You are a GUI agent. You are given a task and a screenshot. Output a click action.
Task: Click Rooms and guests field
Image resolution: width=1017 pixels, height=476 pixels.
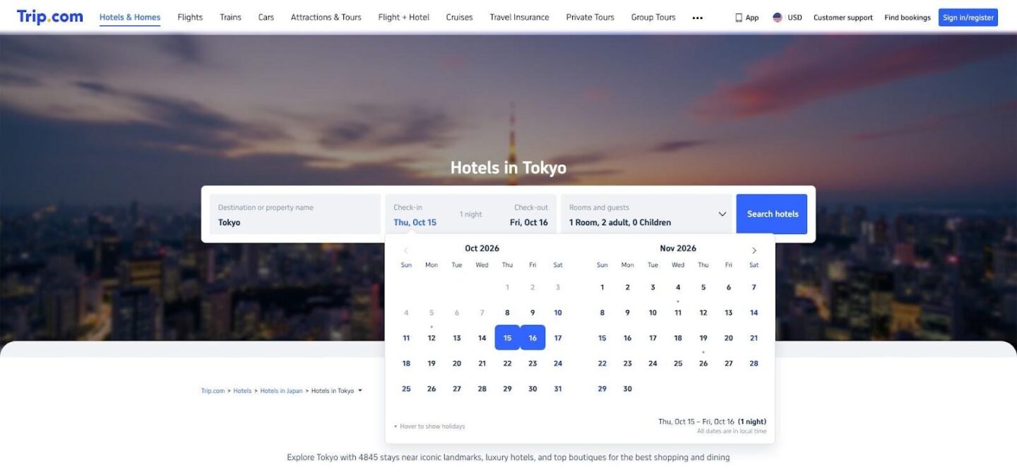click(x=646, y=214)
